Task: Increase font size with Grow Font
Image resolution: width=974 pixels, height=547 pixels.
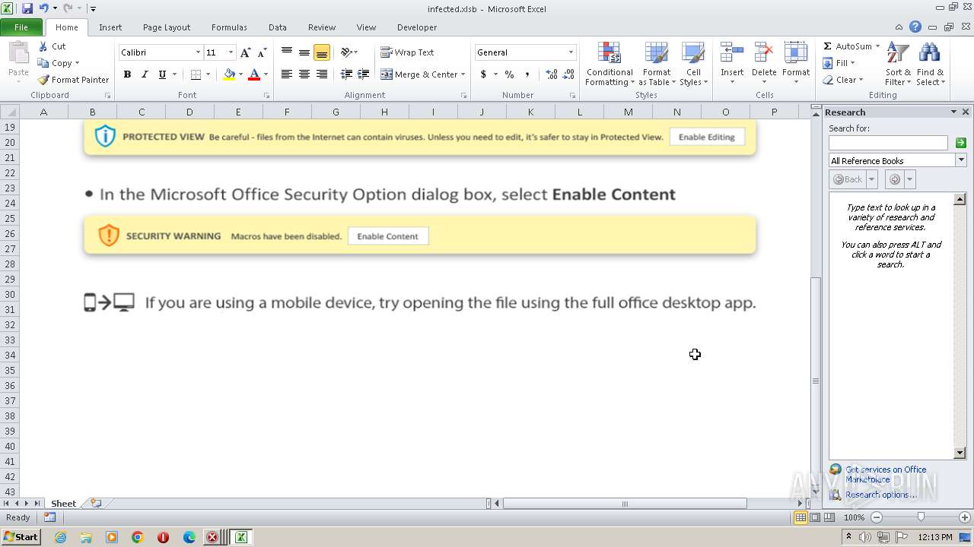Action: pyautogui.click(x=245, y=52)
